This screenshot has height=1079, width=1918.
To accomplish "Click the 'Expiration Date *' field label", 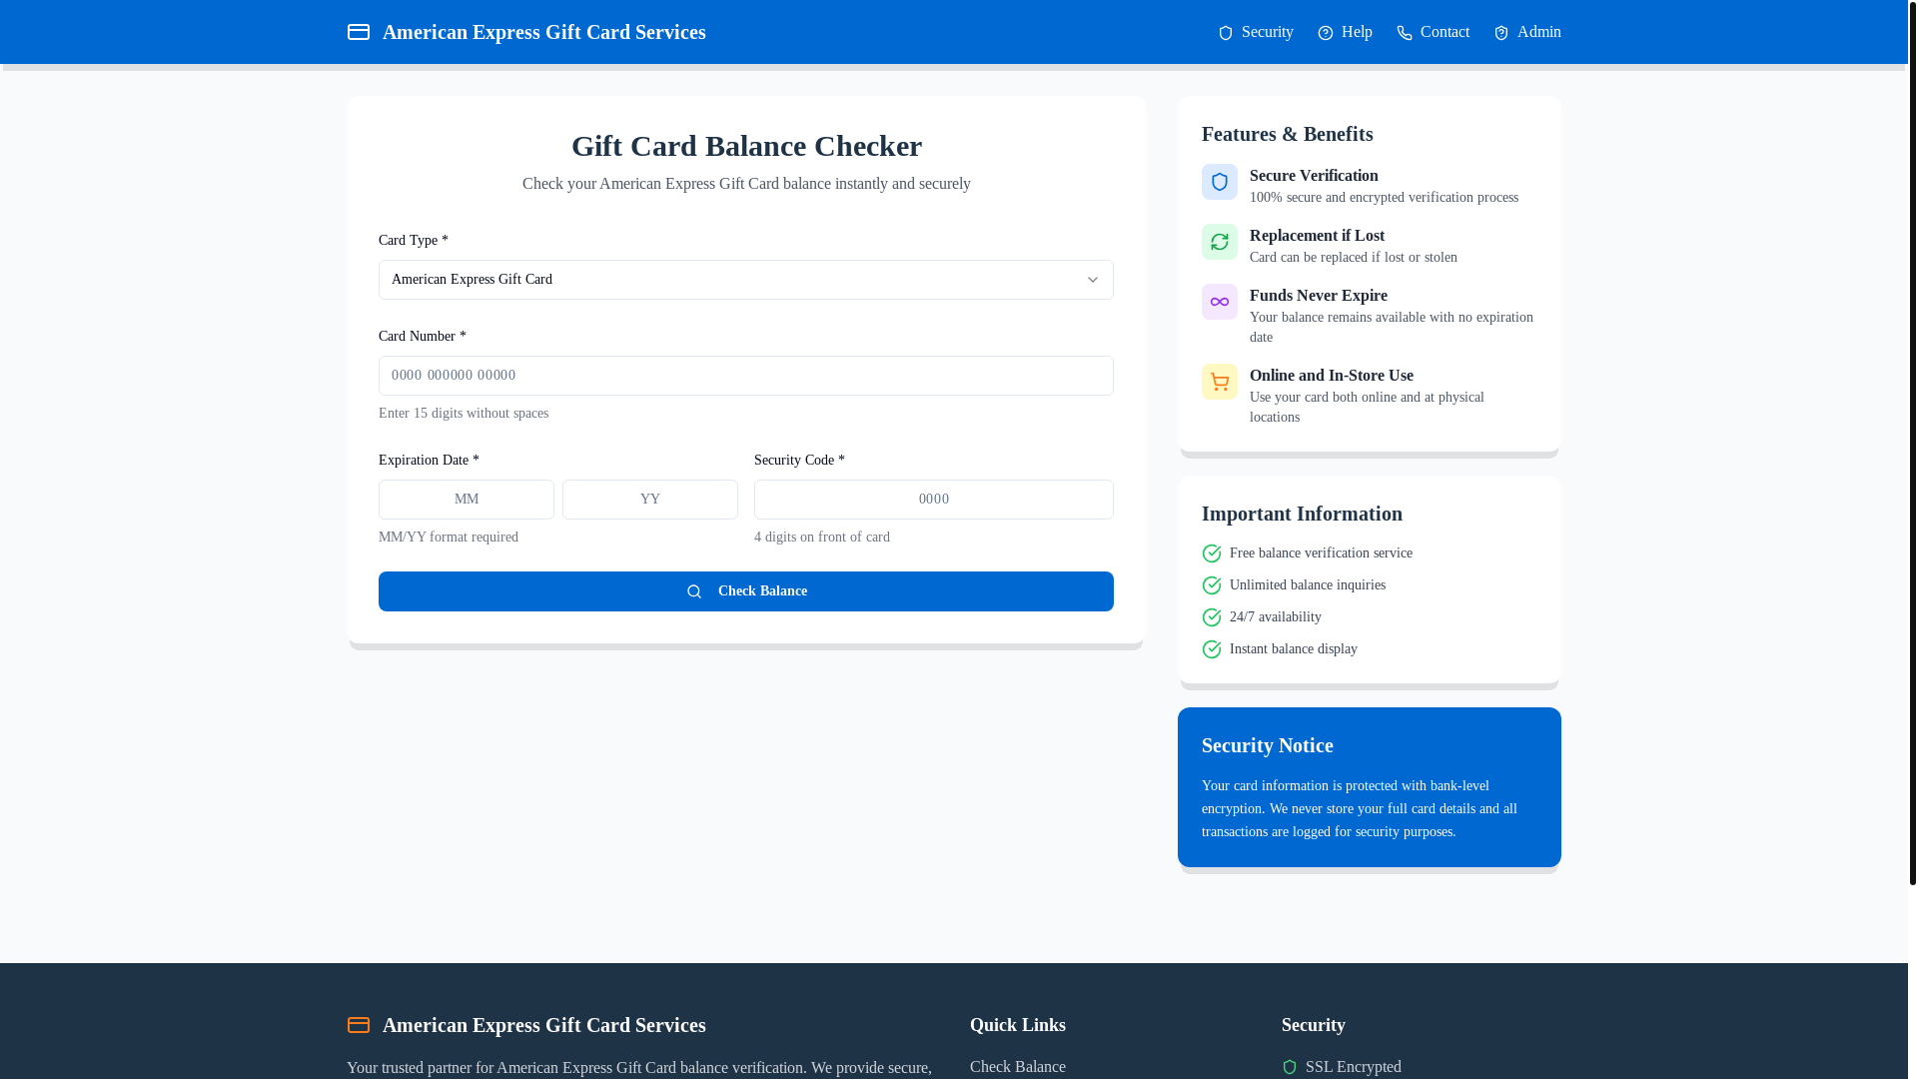I will (x=429, y=461).
